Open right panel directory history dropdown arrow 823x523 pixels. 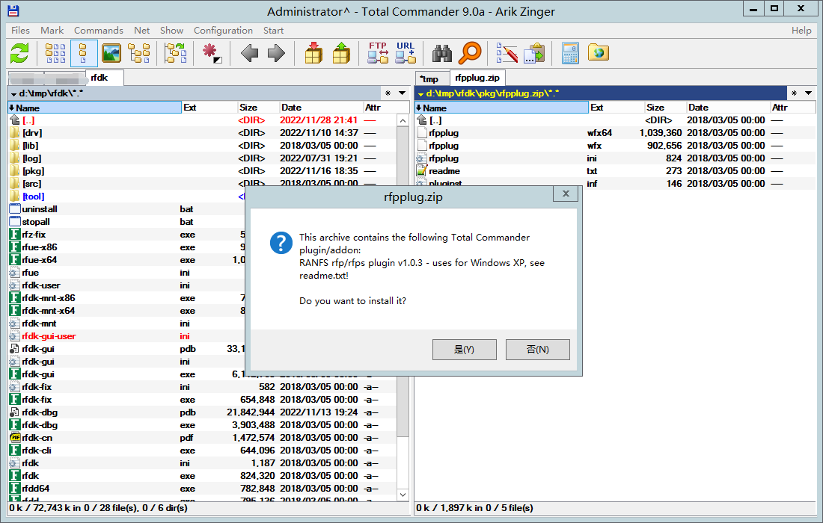(x=809, y=93)
